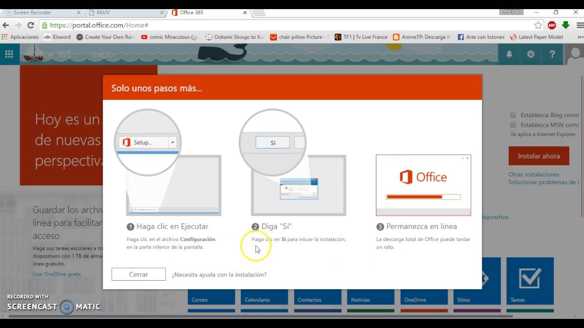Click the Instalar ahora button

(x=539, y=156)
